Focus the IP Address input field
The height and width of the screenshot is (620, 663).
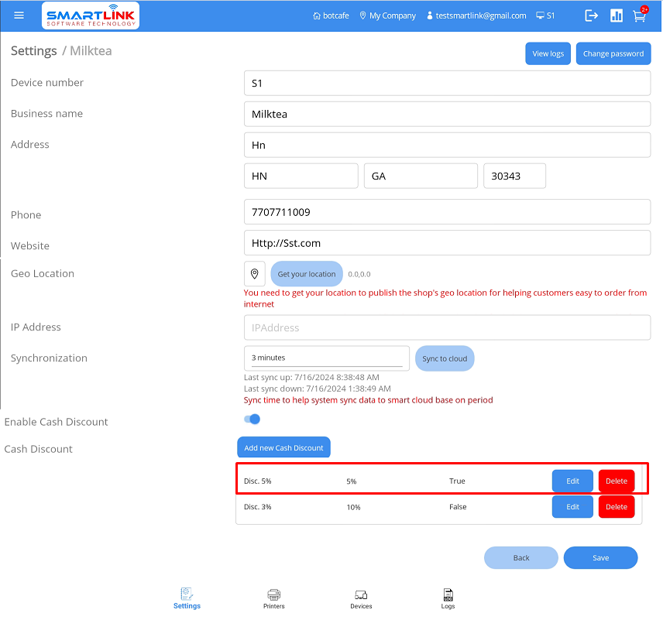pyautogui.click(x=447, y=327)
